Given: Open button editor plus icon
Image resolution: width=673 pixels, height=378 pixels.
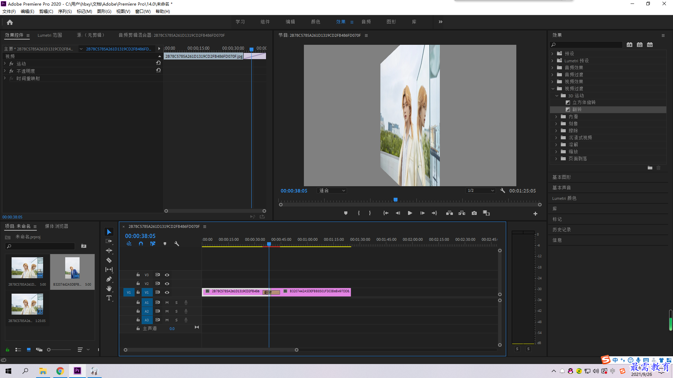Looking at the screenshot, I should click(x=535, y=213).
